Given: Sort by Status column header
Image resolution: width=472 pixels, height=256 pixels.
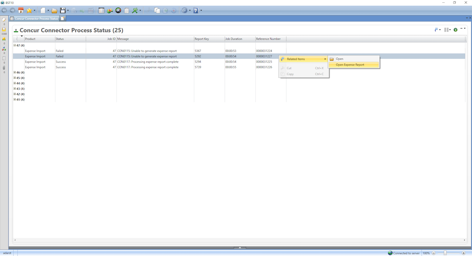Looking at the screenshot, I should 71,39.
